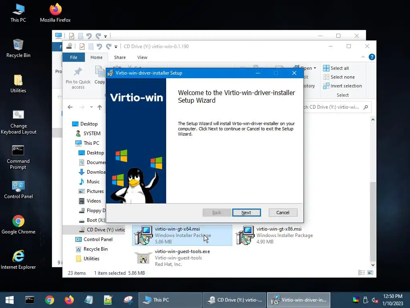Select virtio-win-gt-x86.msi file
The width and height of the screenshot is (410, 308).
(x=274, y=235)
